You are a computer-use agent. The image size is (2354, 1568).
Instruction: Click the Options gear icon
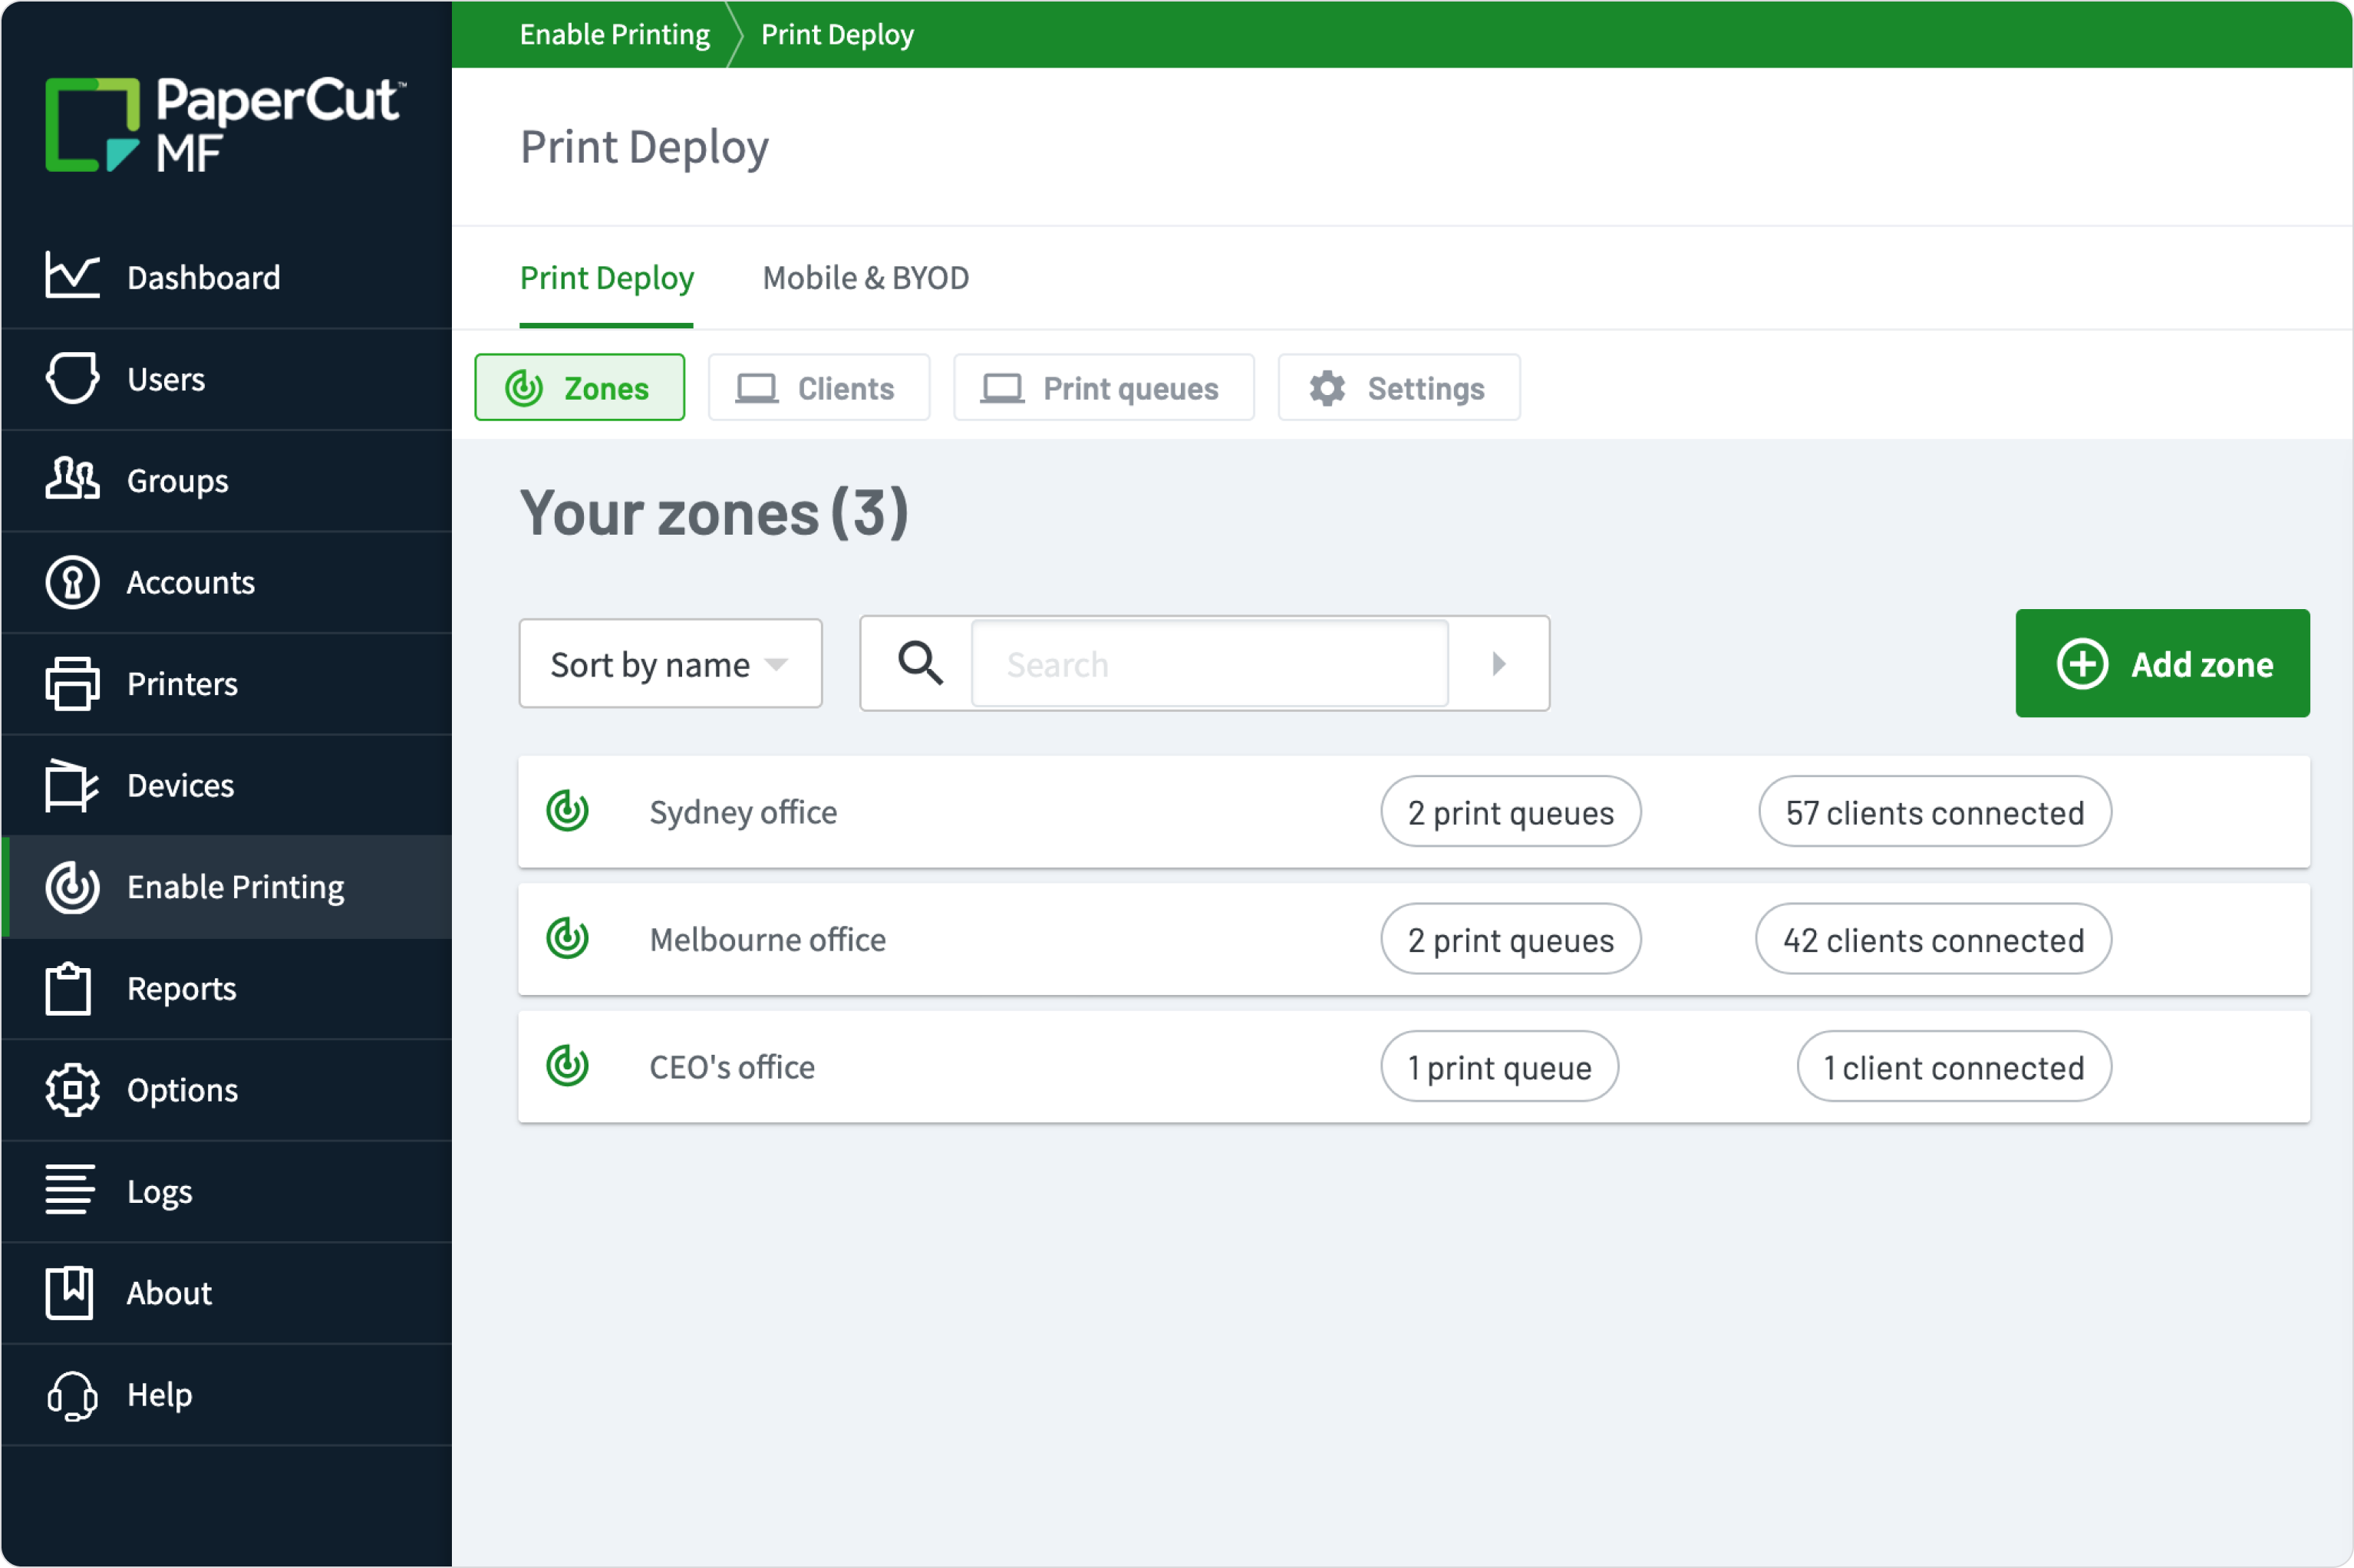pos(72,1090)
